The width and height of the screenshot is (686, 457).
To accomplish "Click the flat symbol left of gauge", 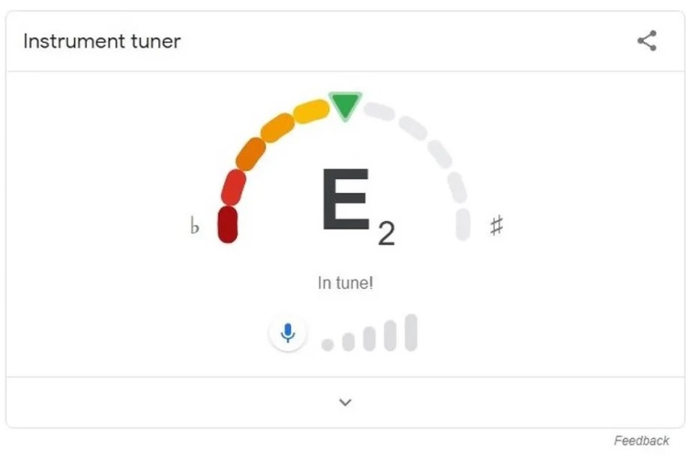I will click(195, 226).
